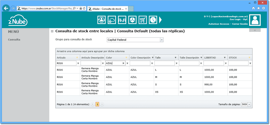Viewport: 270px width, 125px height.
Task: Show more header icons with right arrow
Action: pyautogui.click(x=160, y=20)
